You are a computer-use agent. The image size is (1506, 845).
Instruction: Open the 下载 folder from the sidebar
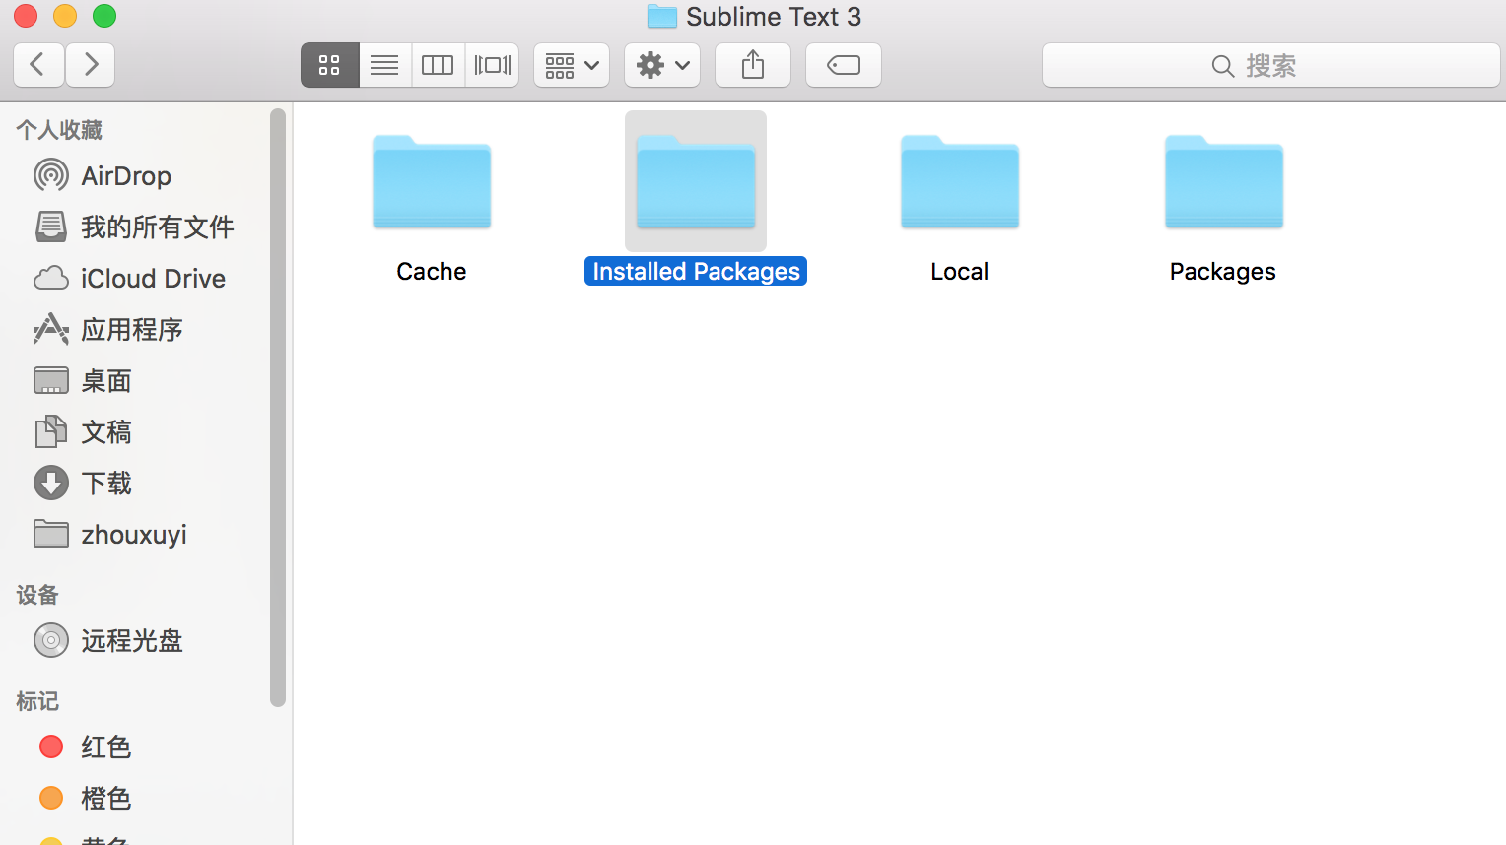(108, 483)
